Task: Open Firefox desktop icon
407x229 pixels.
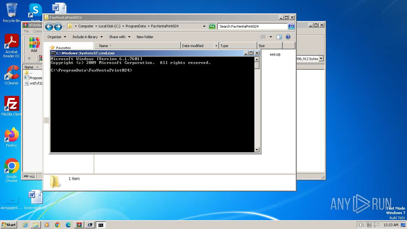Action: tap(11, 137)
